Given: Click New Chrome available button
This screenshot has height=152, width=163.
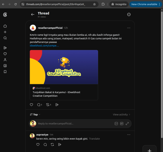Looking at the screenshot, I should click(x=146, y=4).
